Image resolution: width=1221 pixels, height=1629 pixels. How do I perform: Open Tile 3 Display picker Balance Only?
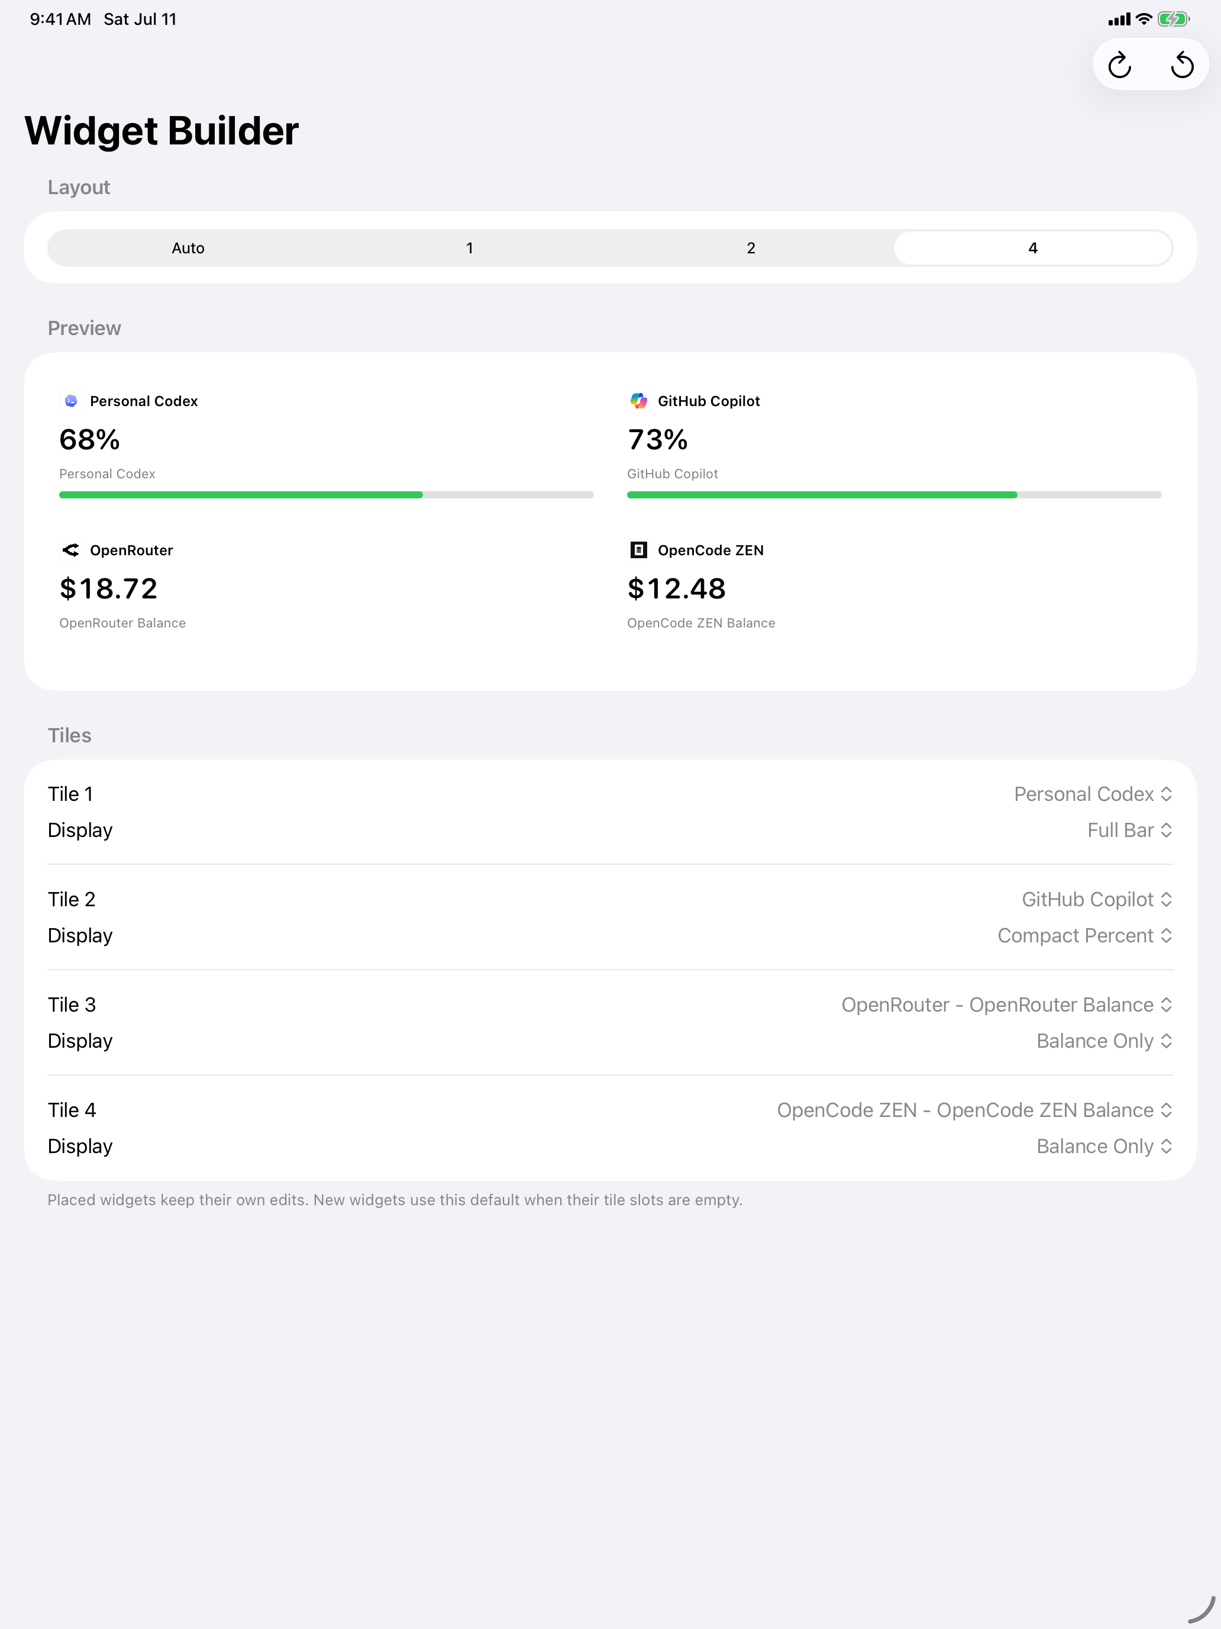click(x=1104, y=1041)
